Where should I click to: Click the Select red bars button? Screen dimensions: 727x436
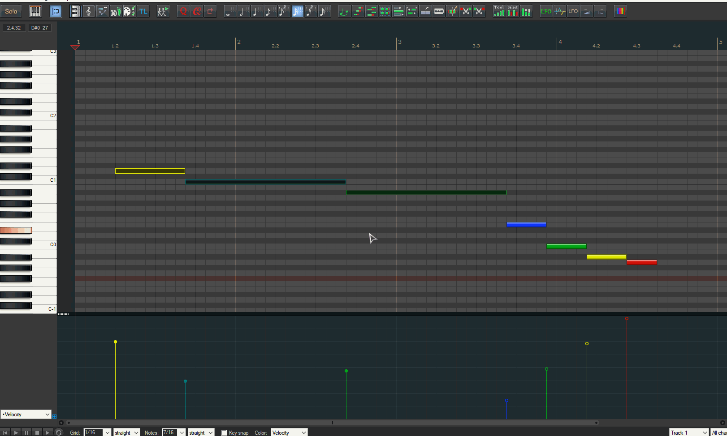pyautogui.click(x=512, y=11)
